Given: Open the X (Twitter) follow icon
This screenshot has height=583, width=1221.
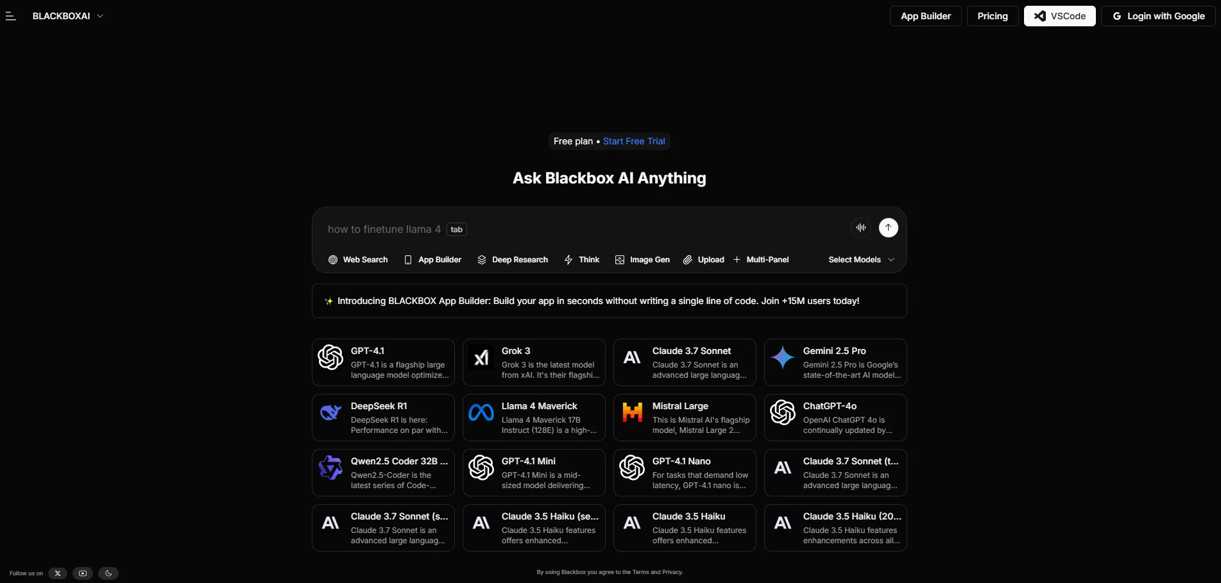Looking at the screenshot, I should (58, 573).
